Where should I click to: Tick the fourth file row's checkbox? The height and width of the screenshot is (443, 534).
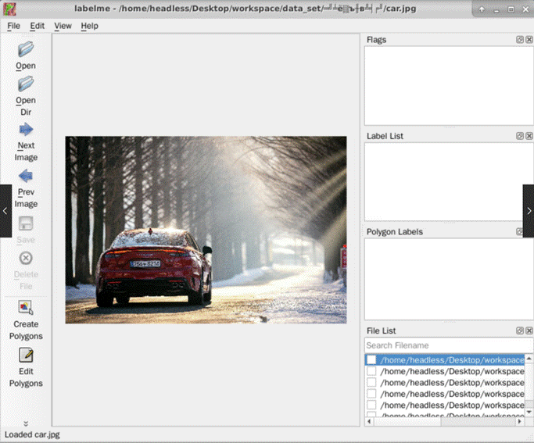371,394
